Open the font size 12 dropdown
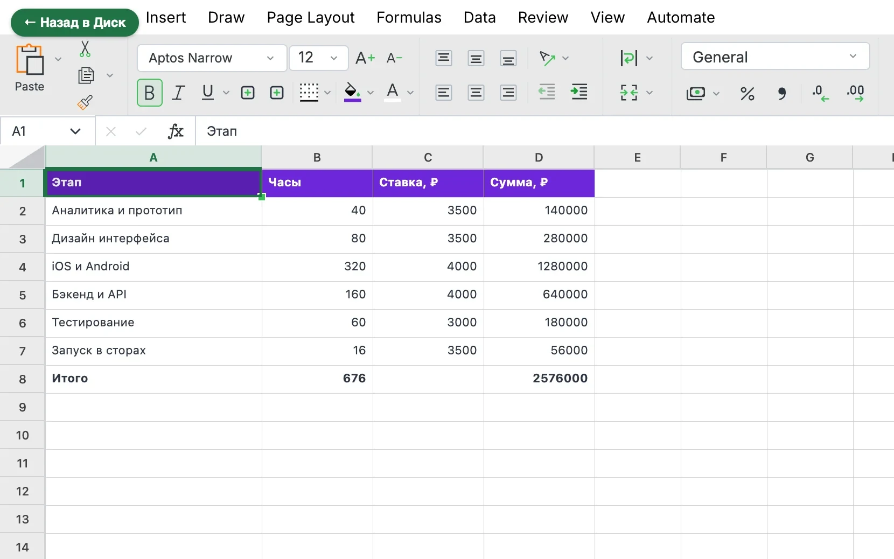The width and height of the screenshot is (894, 559). 318,58
